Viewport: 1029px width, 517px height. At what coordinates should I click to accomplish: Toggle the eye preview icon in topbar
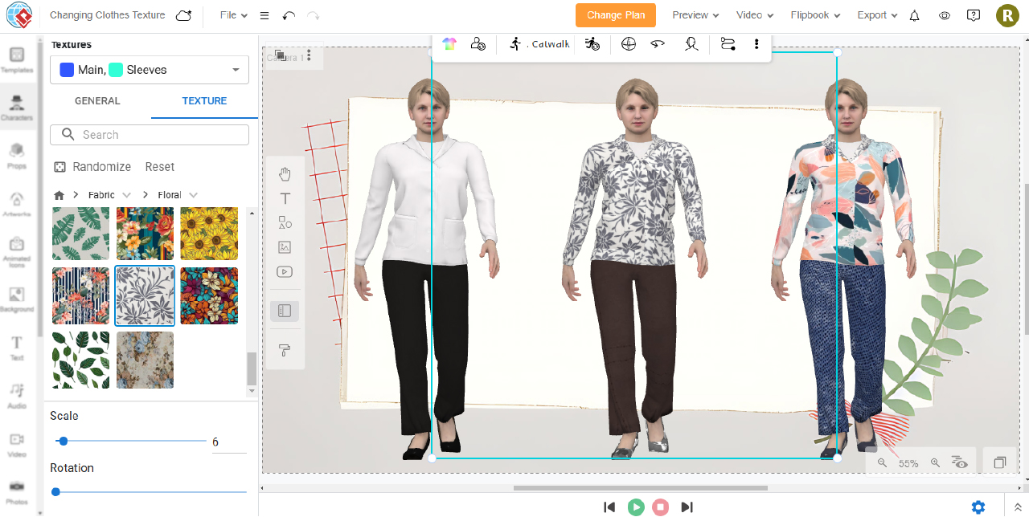coord(945,14)
